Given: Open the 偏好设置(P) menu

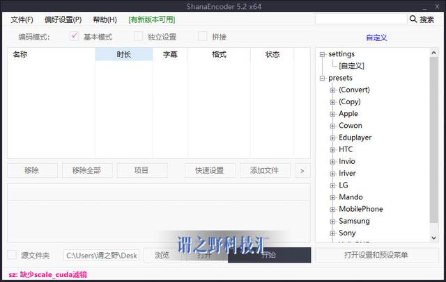Looking at the screenshot, I should [63, 19].
